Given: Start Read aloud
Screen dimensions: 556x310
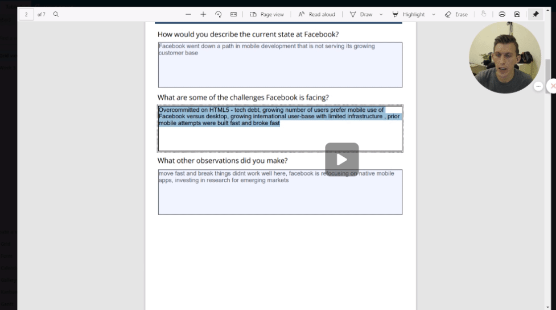Looking at the screenshot, I should tap(316, 15).
